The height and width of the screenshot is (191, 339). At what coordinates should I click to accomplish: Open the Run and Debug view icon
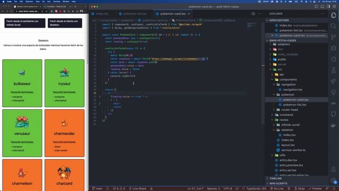334,48
